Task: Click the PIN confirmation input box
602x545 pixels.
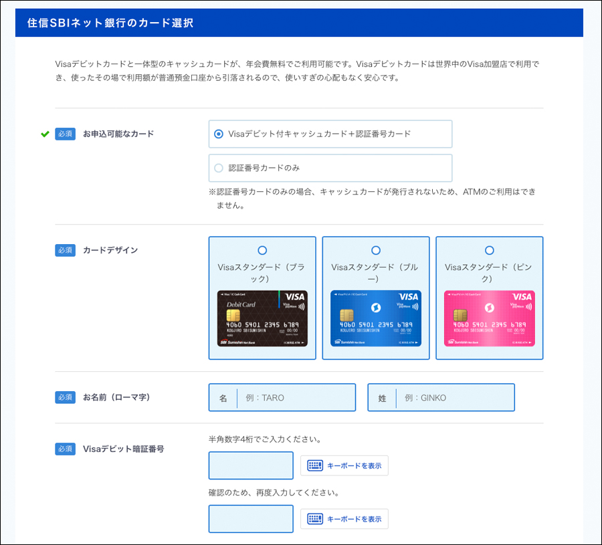Action: pos(251,519)
